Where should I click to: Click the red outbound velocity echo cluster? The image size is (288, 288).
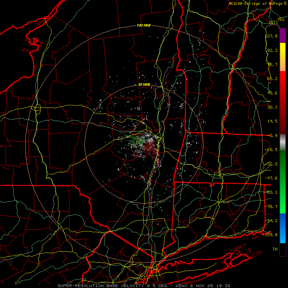pyautogui.click(x=150, y=147)
